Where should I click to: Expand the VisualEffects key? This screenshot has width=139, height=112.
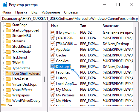point(4,90)
